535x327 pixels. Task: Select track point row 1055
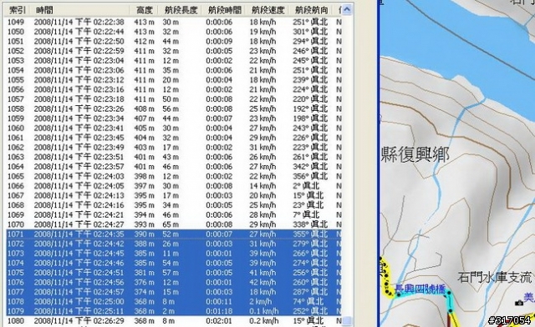[x=174, y=80]
